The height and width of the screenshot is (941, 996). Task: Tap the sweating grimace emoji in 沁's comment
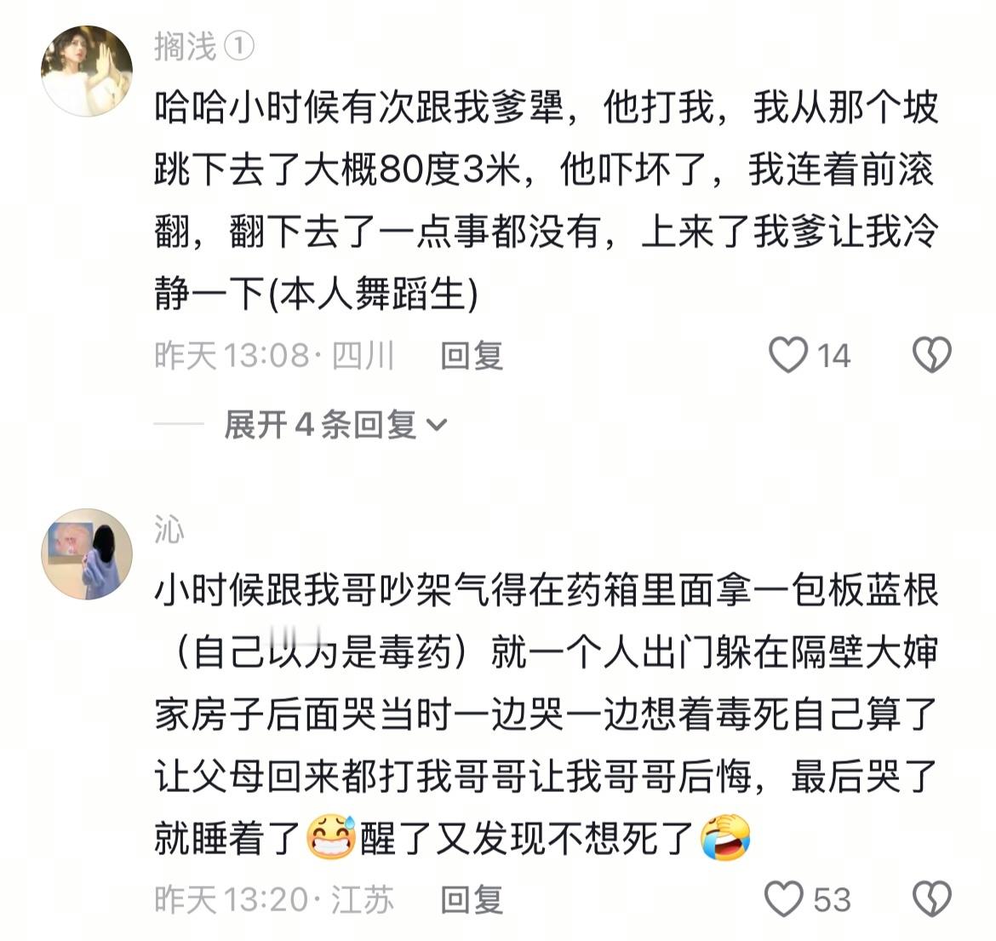pos(331,837)
